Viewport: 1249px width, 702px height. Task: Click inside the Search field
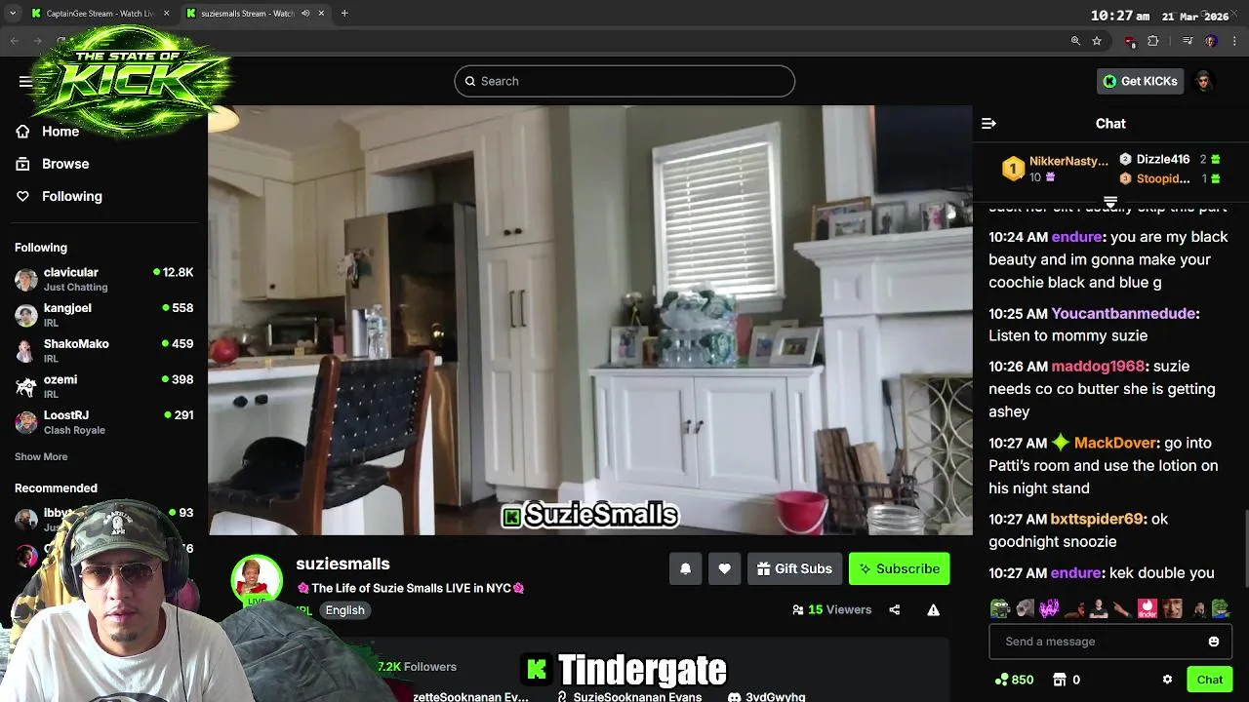624,81
